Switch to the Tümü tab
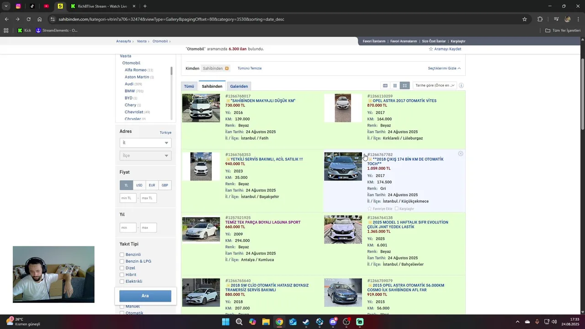585x329 pixels. (189, 86)
